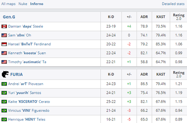
Task: Open Yuri 'yuurih' Santos player profile
Action: tap(24, 93)
